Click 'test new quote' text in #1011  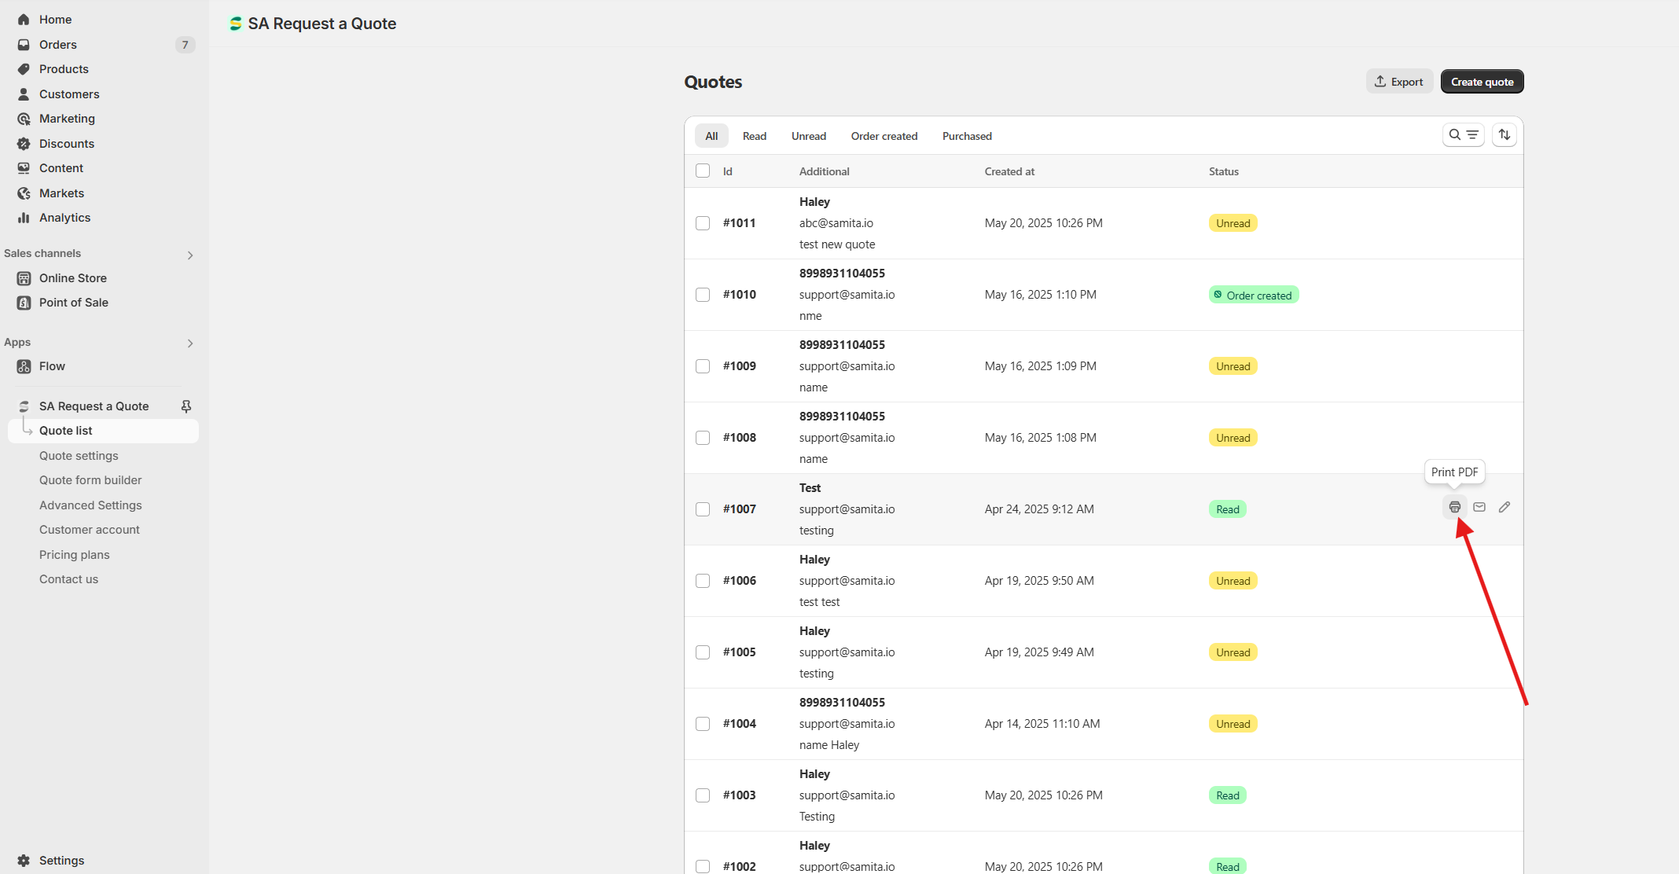837,244
